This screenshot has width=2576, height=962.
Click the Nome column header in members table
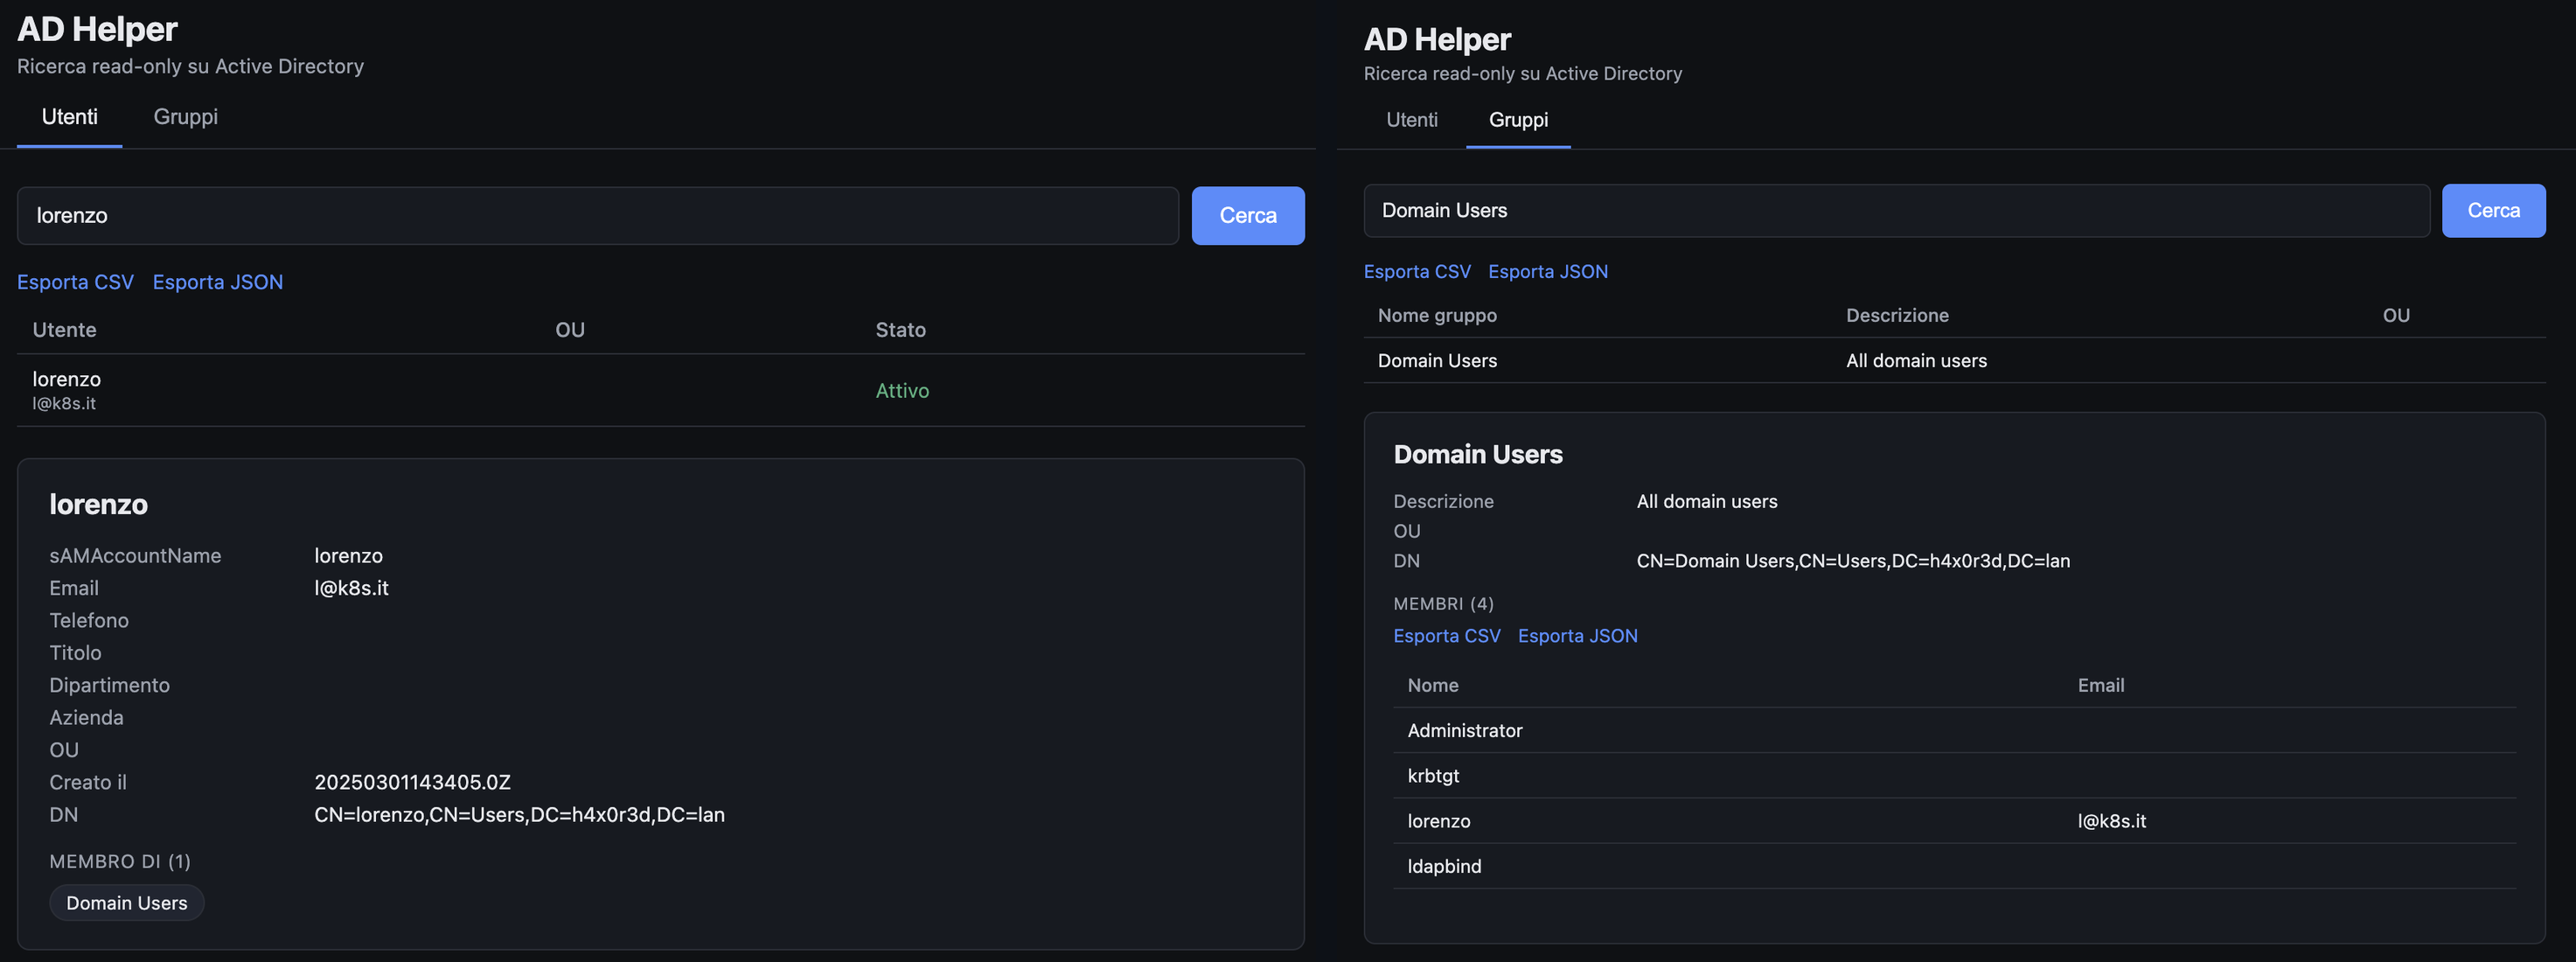[1433, 686]
